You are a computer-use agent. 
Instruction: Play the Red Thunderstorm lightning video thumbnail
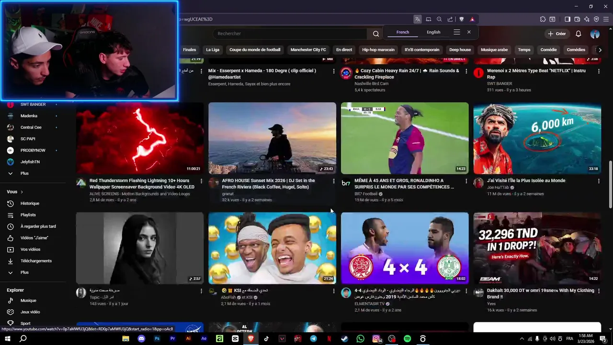coord(140,138)
